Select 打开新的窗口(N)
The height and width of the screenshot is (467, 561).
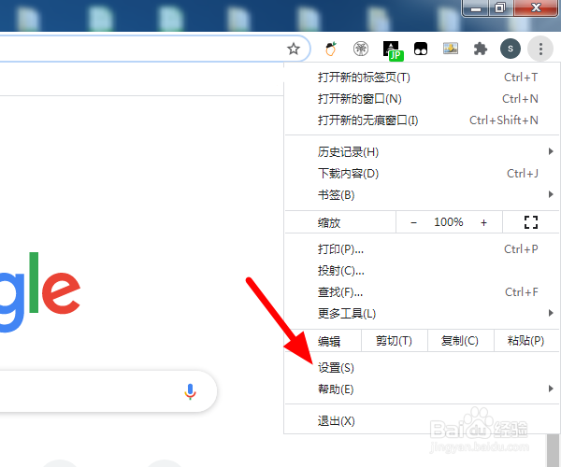click(x=422, y=99)
